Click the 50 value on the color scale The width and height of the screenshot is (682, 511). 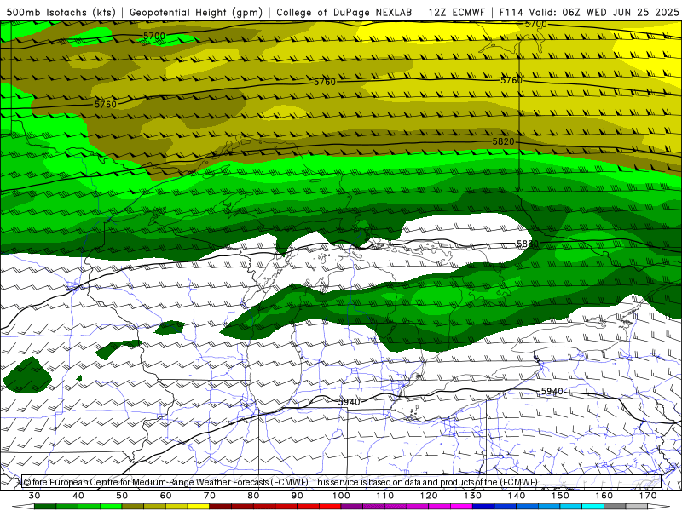point(122,496)
